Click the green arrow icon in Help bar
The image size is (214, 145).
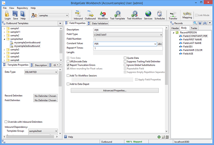159,137
